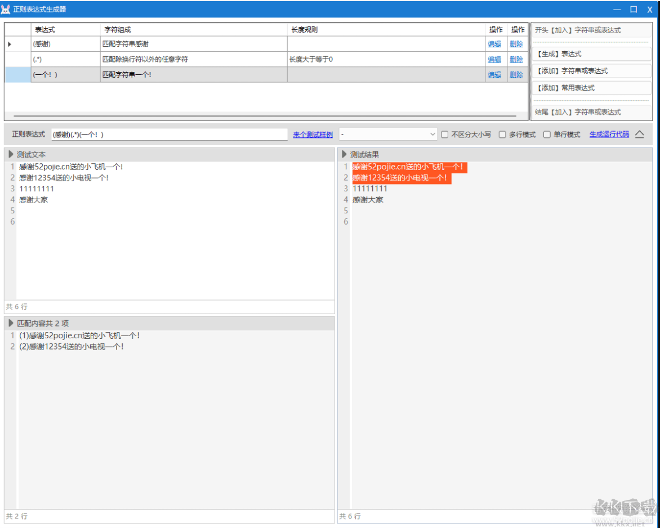This screenshot has height=528, width=660.
Task: Click 【生成】表达式 button
Action: [591, 54]
